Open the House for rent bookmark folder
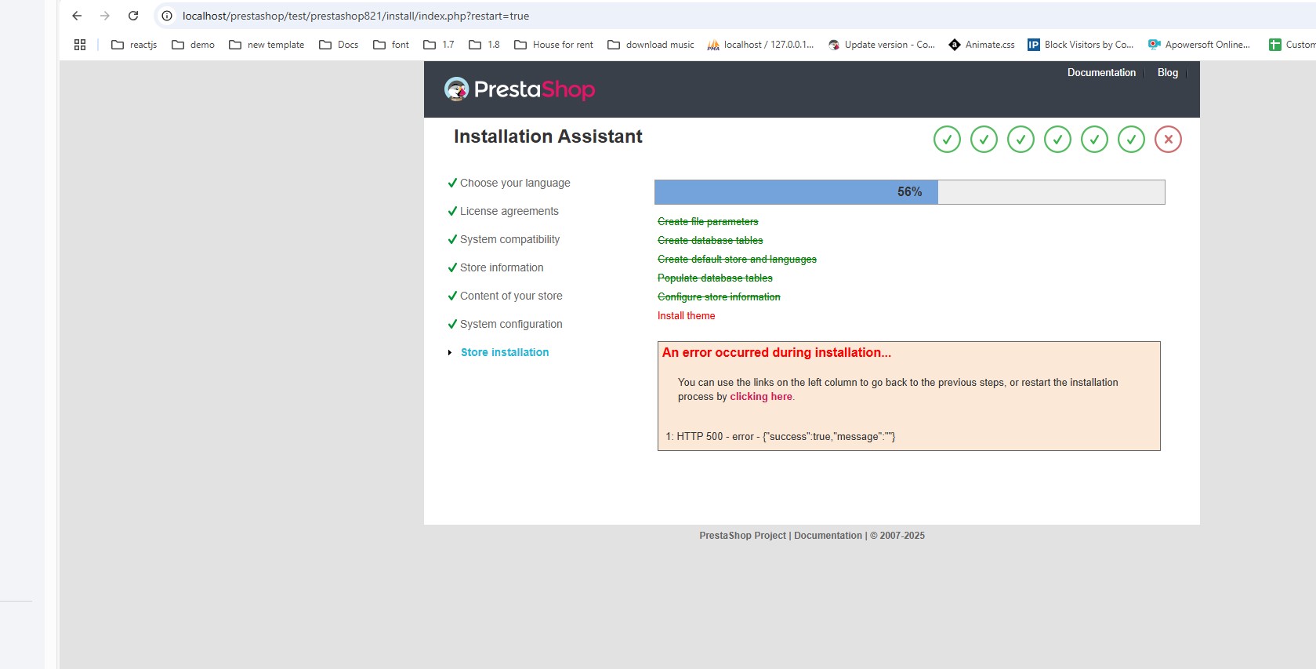 [553, 45]
